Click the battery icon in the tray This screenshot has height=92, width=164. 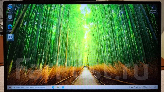132,87
